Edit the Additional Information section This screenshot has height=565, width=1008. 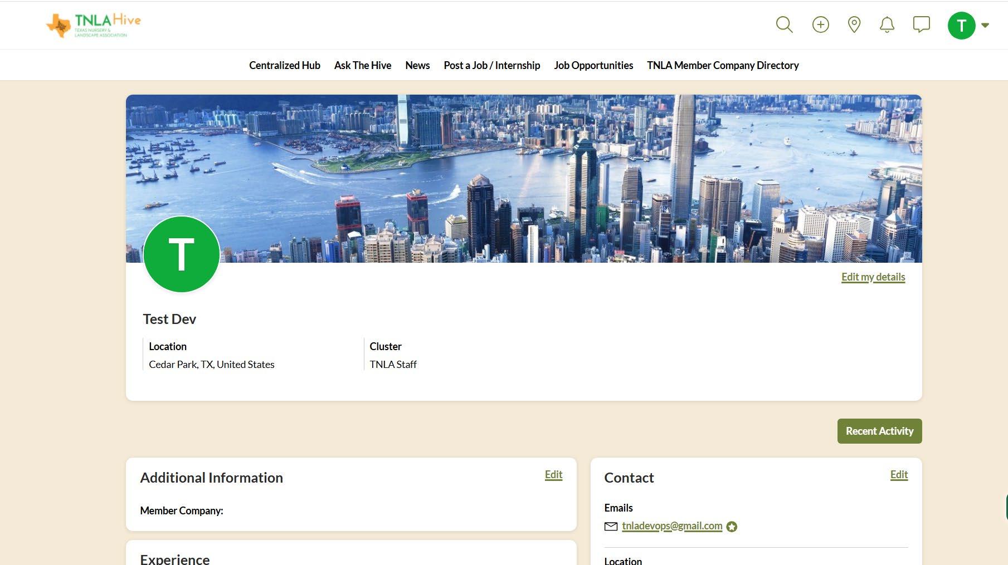553,474
